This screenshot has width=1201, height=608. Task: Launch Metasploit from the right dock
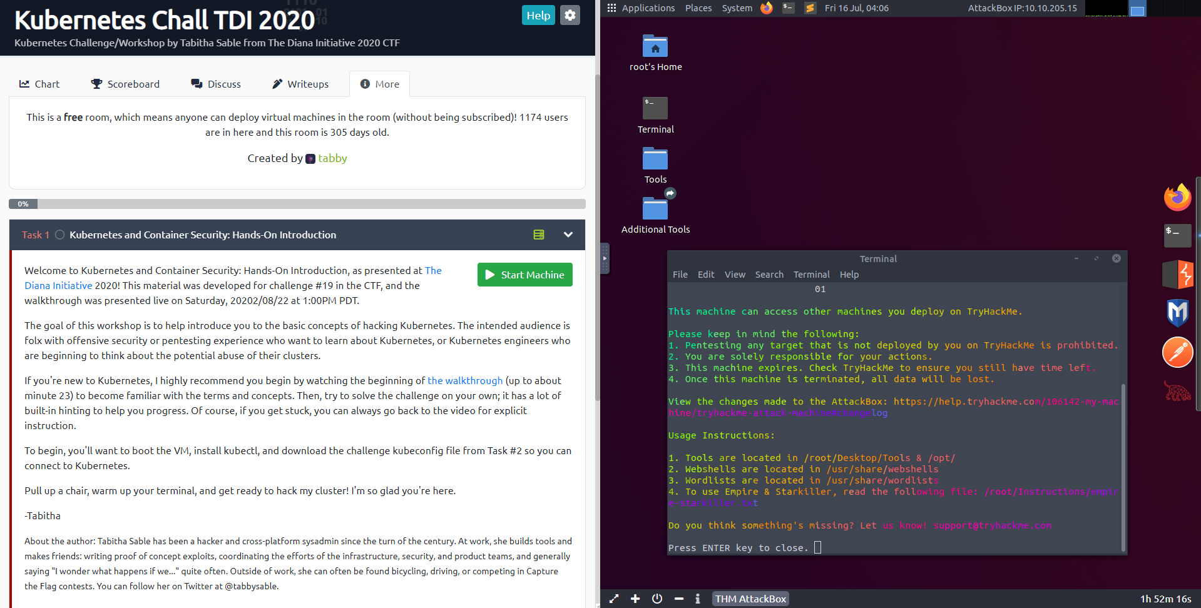(1178, 313)
